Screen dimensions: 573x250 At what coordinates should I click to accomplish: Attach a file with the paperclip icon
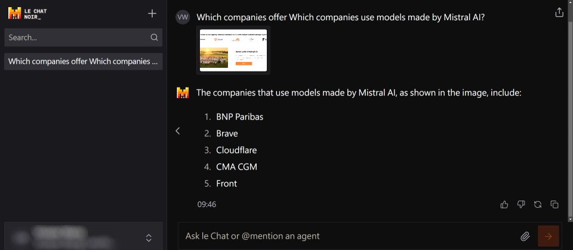click(525, 236)
